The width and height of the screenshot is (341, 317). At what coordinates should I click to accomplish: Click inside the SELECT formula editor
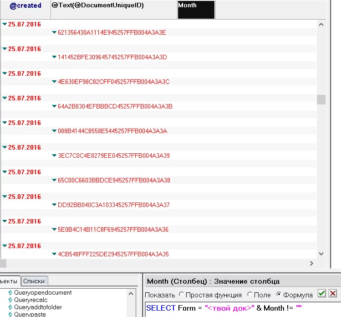pos(241,309)
